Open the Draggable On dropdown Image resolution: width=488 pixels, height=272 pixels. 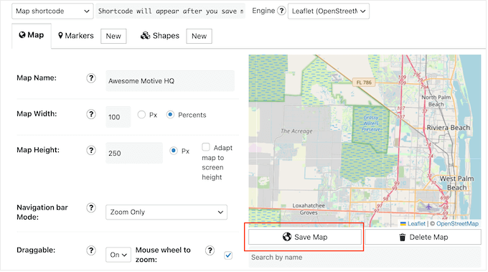click(x=118, y=255)
